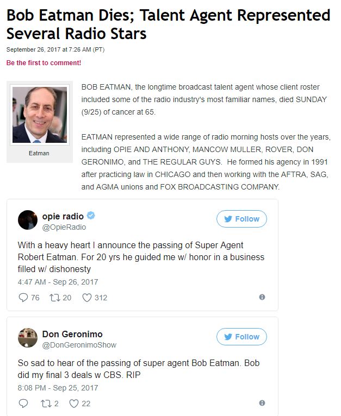Open info icon on opie radio tweet
Screen dimensions: 341x416
click(262, 297)
